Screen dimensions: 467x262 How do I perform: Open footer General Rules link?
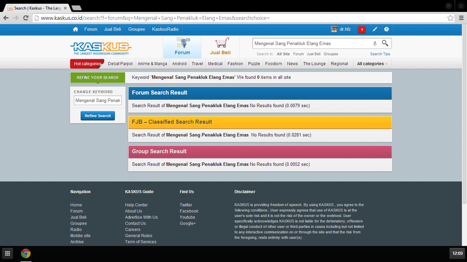tap(139, 236)
